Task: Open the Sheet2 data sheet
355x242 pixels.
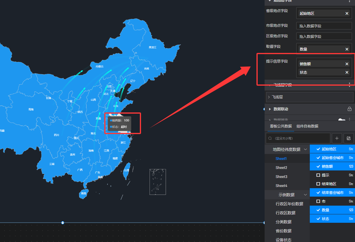Action: [281, 167]
